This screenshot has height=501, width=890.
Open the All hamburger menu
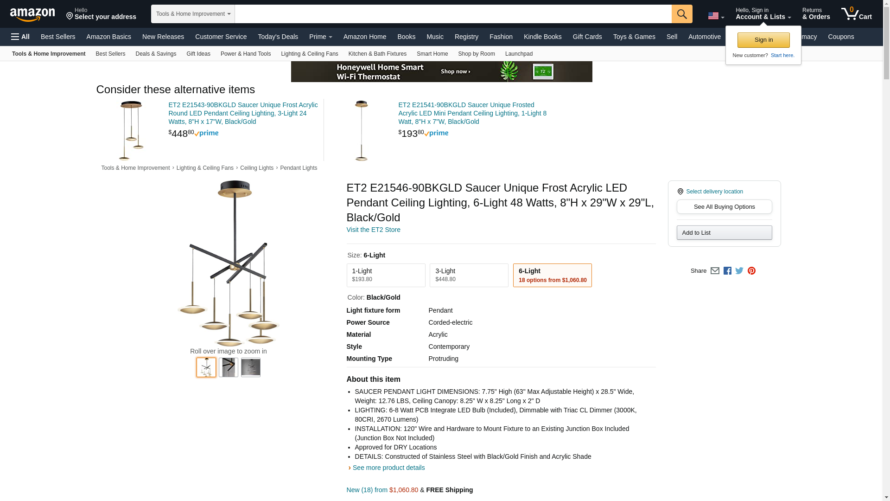tap(20, 37)
